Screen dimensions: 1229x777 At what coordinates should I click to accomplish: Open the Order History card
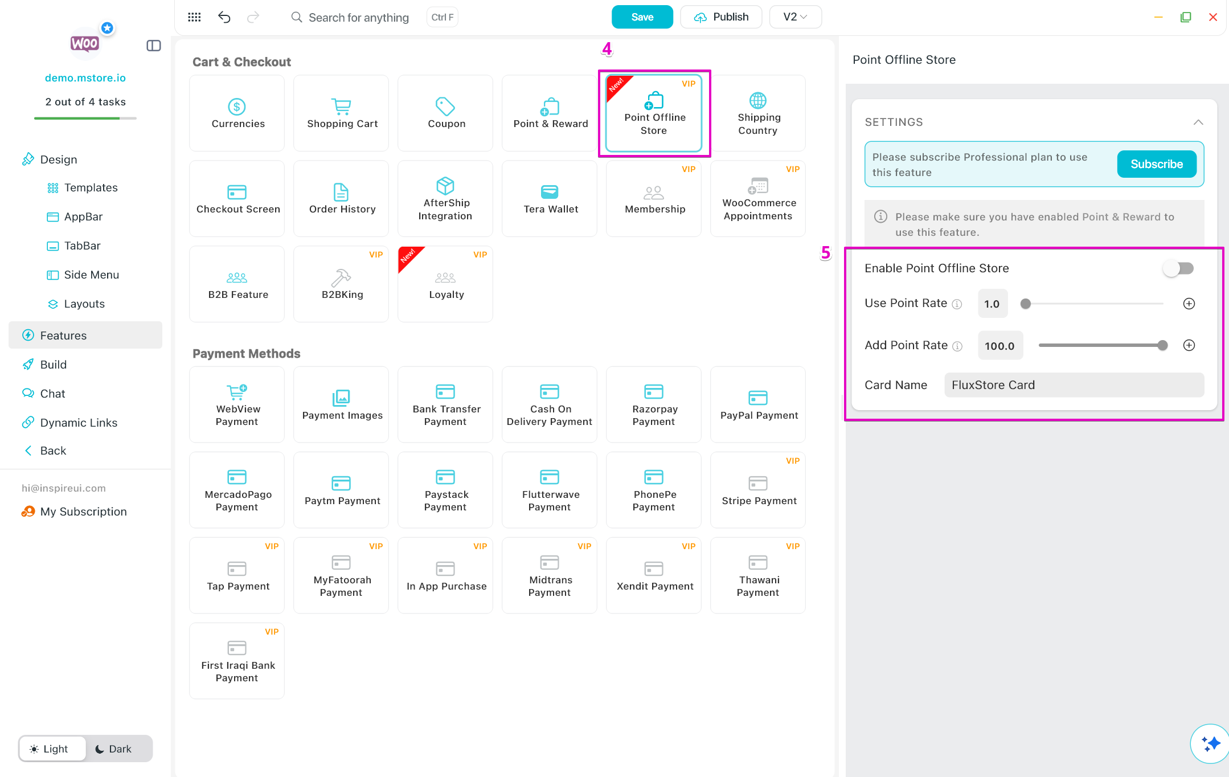341,198
